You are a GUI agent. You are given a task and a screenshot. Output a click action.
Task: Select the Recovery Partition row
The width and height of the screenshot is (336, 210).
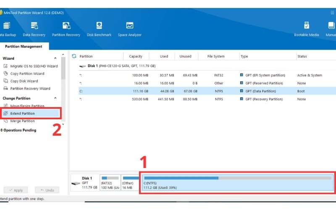[207, 99]
